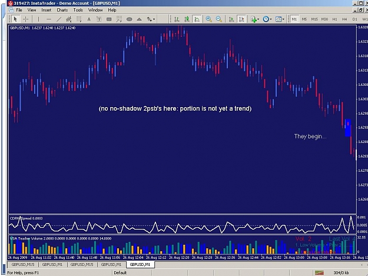The width and height of the screenshot is (368, 276).
Task: Open the File menu
Action: coord(19,10)
